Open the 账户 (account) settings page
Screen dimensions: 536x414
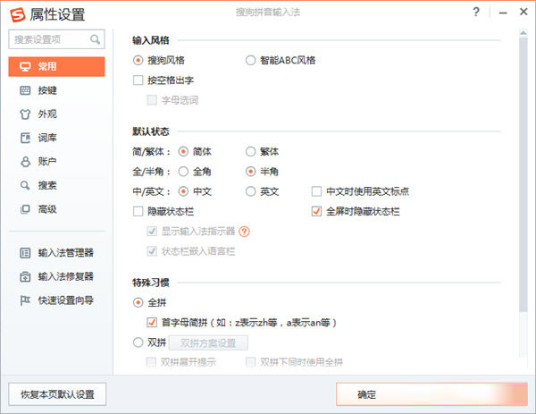click(46, 162)
